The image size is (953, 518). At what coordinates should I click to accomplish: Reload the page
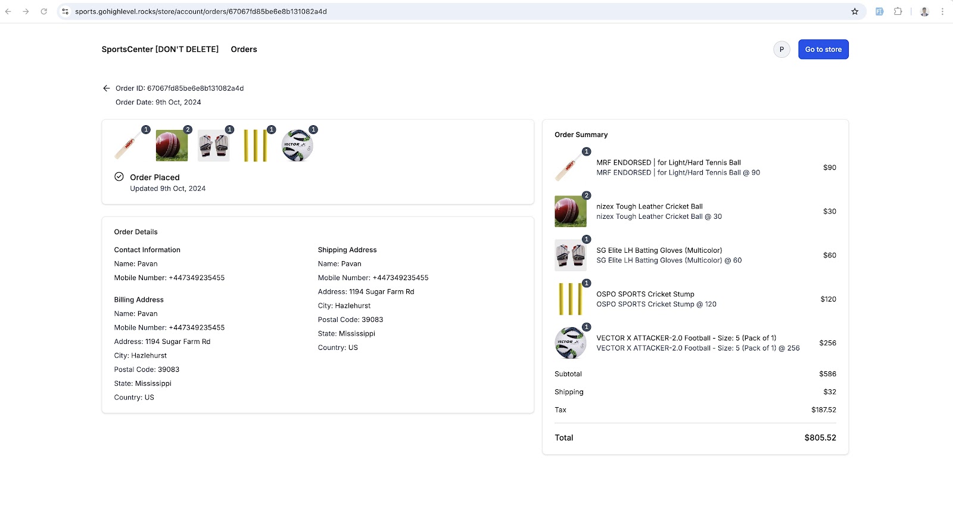43,11
